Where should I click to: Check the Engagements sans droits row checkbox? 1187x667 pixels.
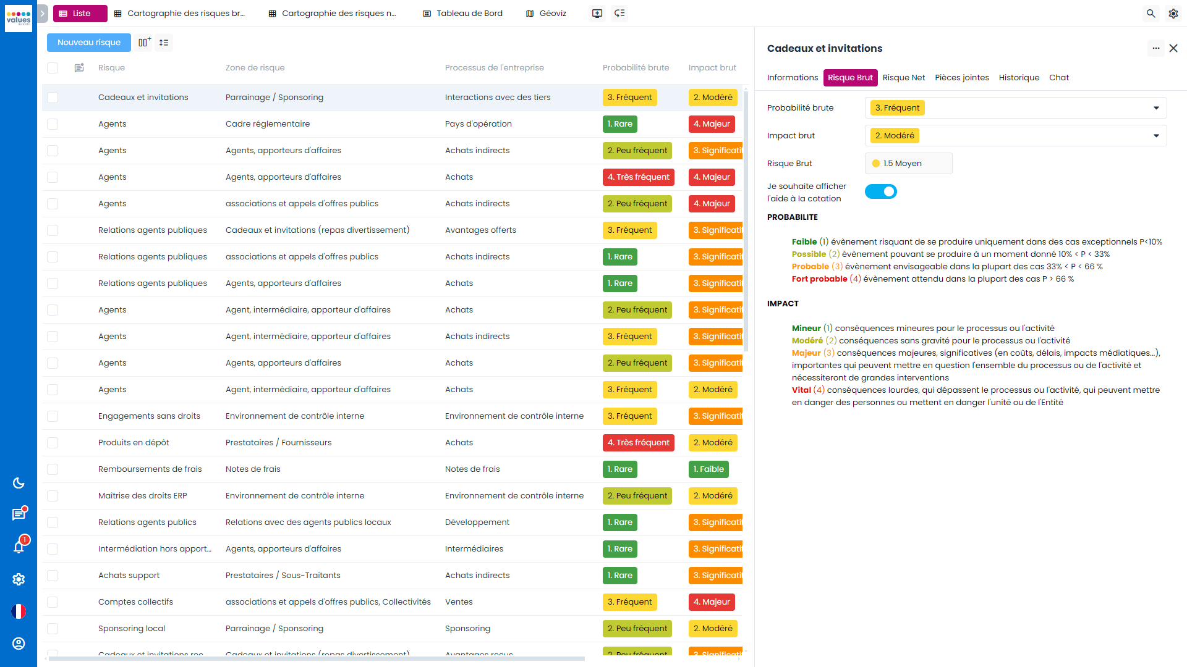[53, 416]
